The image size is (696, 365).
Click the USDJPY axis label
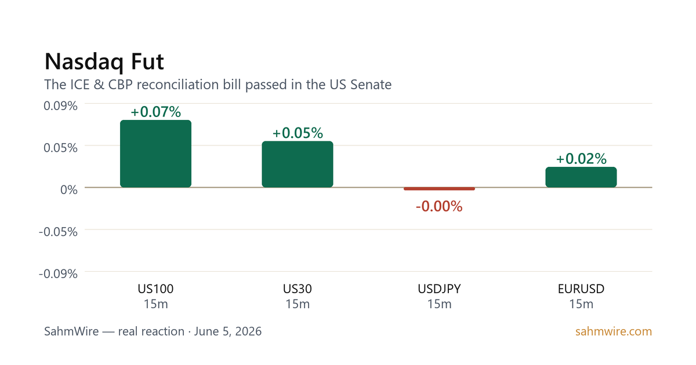[439, 289]
